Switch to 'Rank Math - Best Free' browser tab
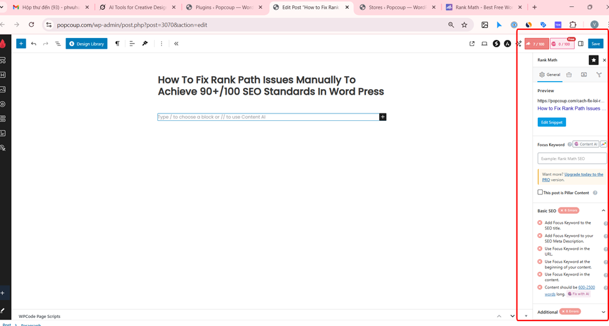 pos(484,7)
